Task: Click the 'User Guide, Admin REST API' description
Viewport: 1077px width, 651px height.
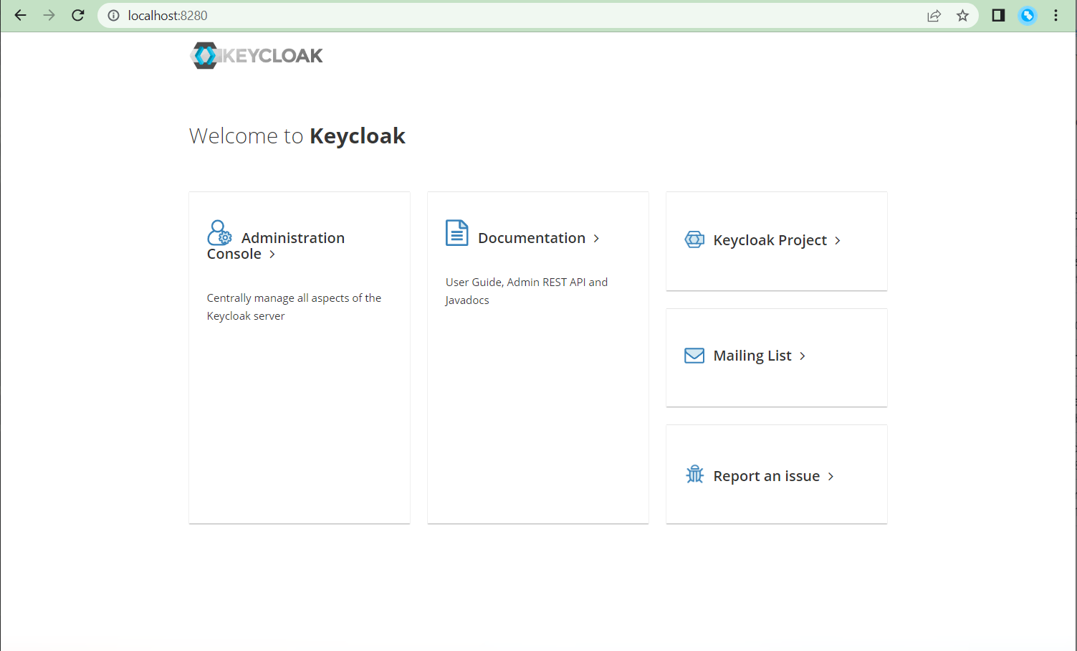Action: pos(527,291)
